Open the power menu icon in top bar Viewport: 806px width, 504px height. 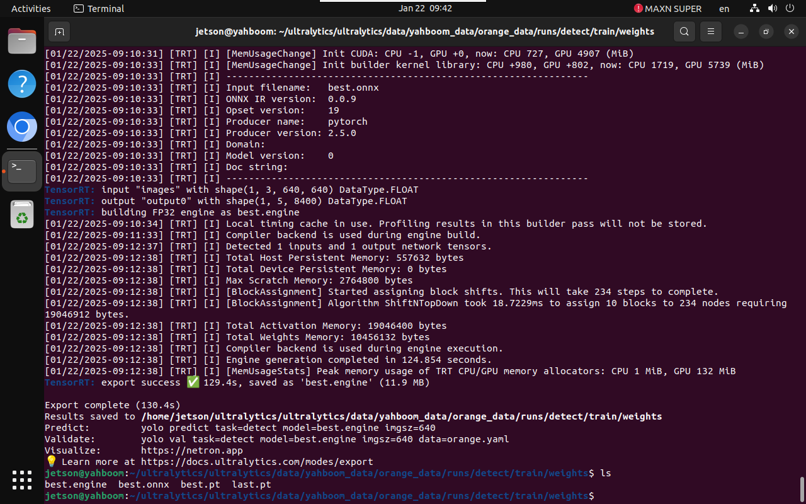[x=791, y=9]
